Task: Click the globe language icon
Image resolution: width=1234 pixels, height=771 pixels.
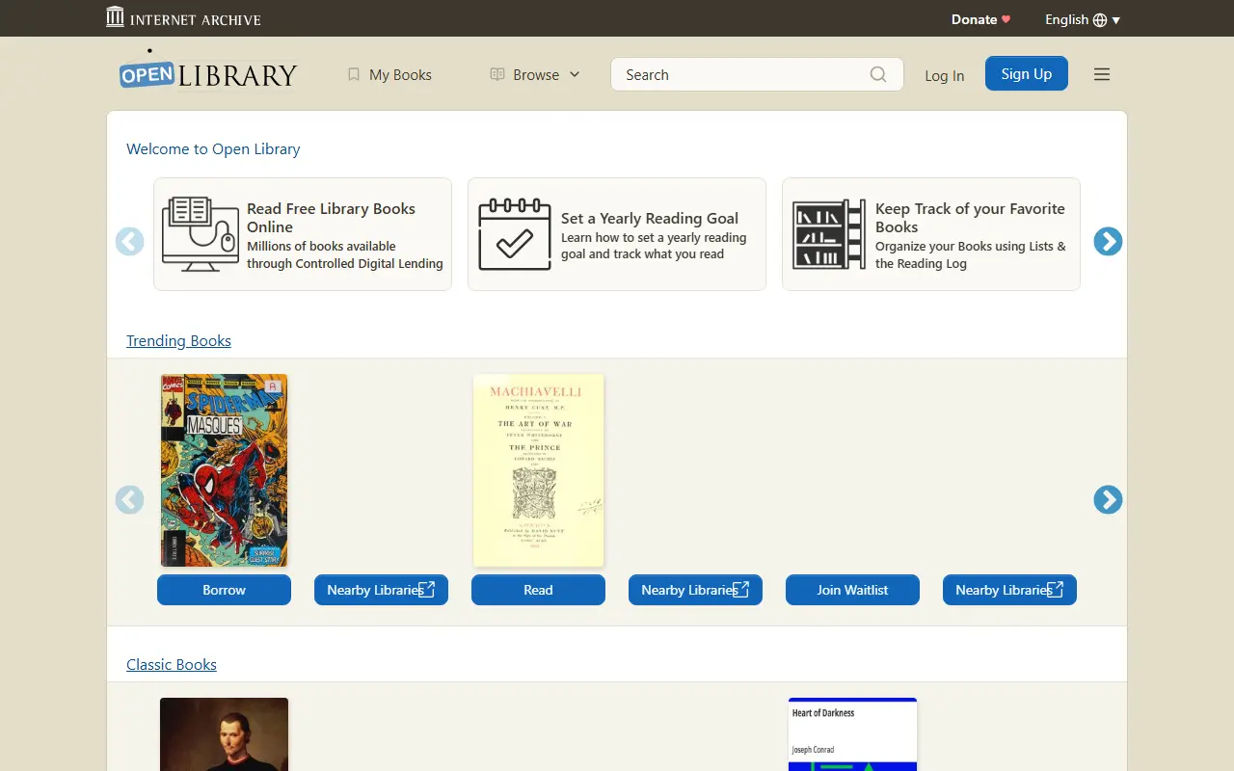Action: pos(1100,19)
